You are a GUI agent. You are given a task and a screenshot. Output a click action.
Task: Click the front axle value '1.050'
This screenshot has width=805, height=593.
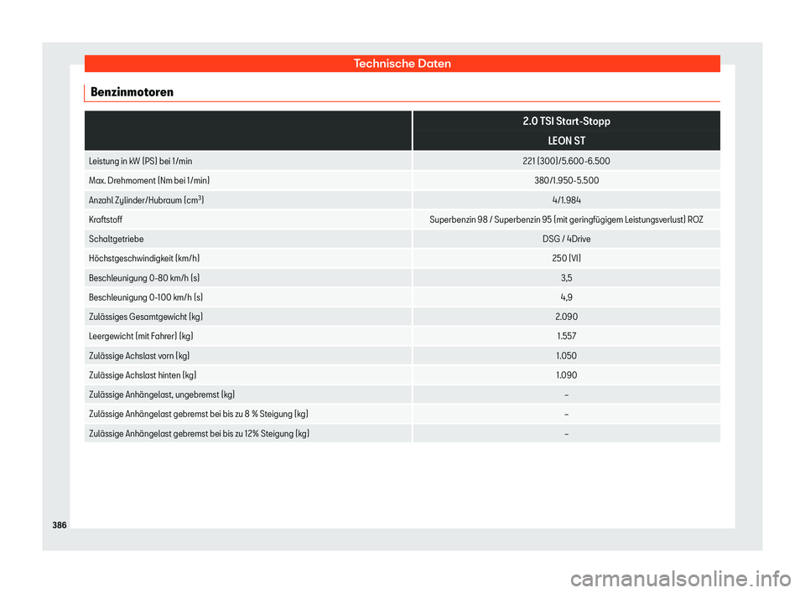(566, 356)
